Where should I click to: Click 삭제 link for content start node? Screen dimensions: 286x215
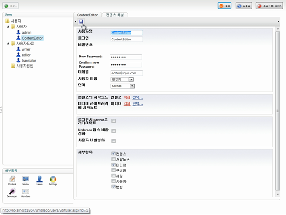(127, 97)
